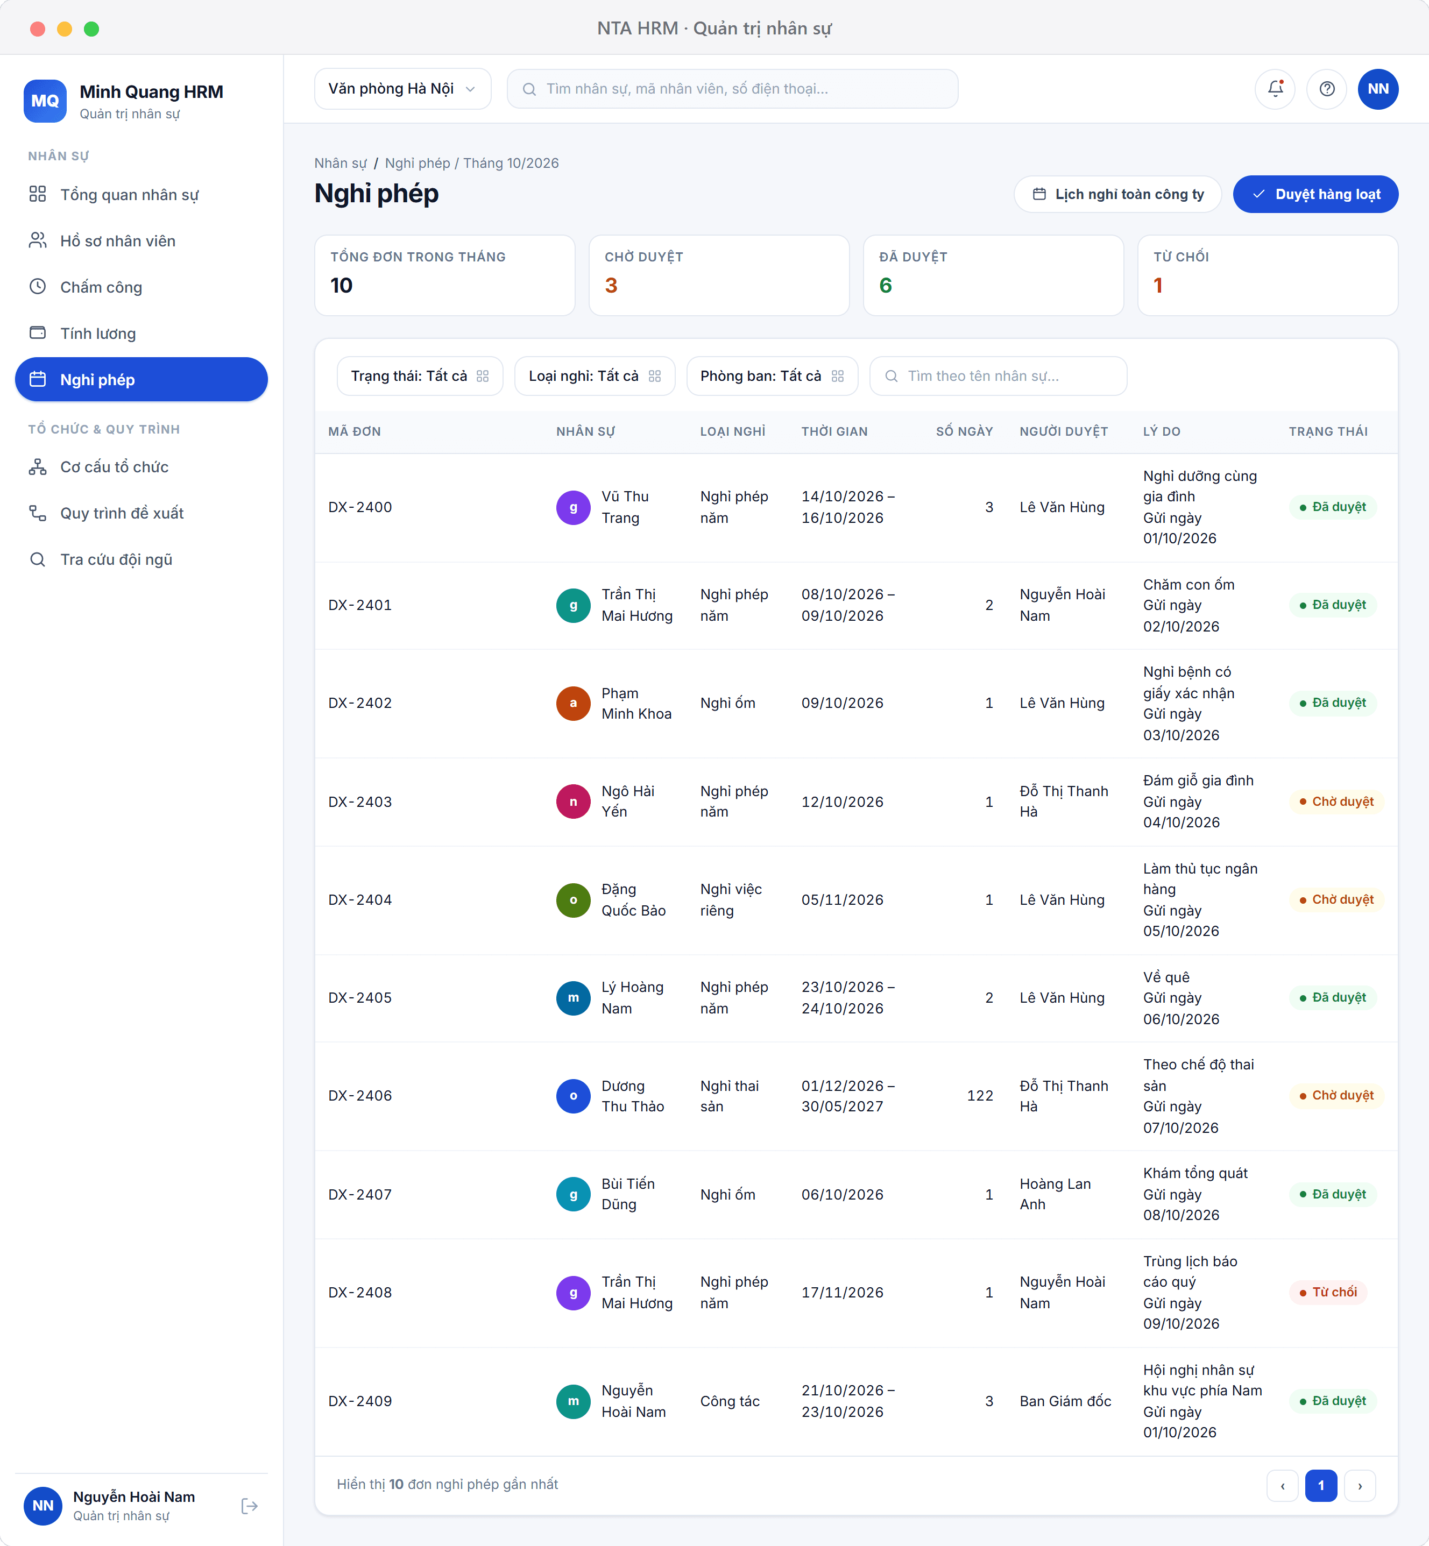Focus the global employee search field

coord(732,89)
